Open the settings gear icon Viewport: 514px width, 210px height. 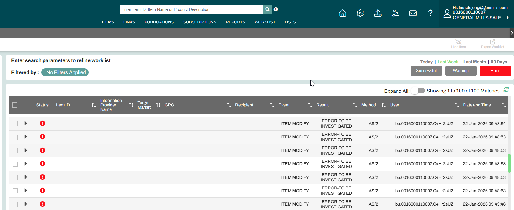click(x=360, y=13)
